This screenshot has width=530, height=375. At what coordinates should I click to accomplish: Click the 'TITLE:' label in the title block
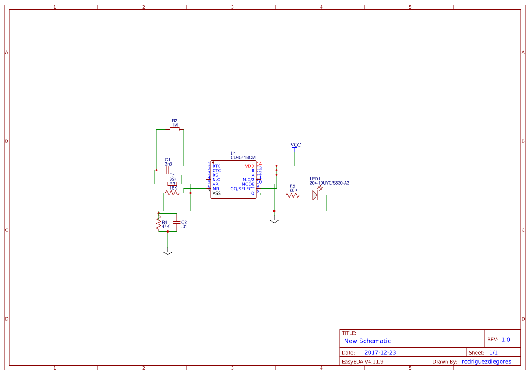pos(349,333)
